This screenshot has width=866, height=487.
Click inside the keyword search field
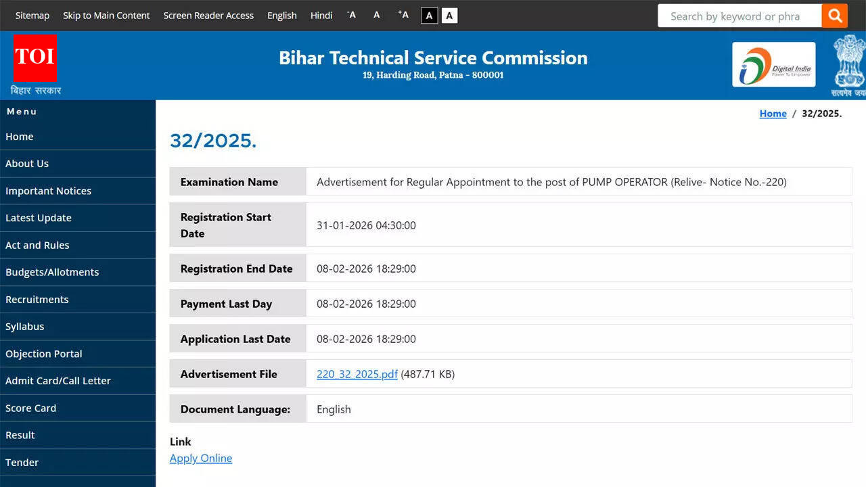click(737, 15)
